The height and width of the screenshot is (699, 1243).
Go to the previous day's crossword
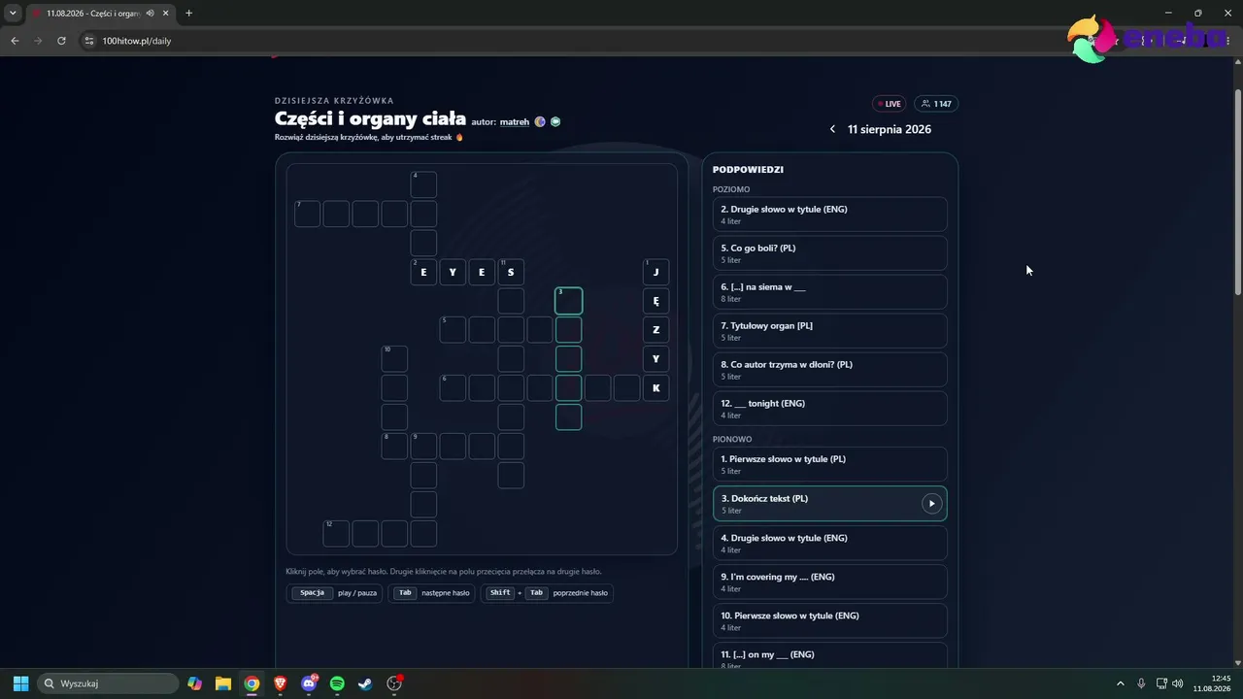pyautogui.click(x=832, y=129)
